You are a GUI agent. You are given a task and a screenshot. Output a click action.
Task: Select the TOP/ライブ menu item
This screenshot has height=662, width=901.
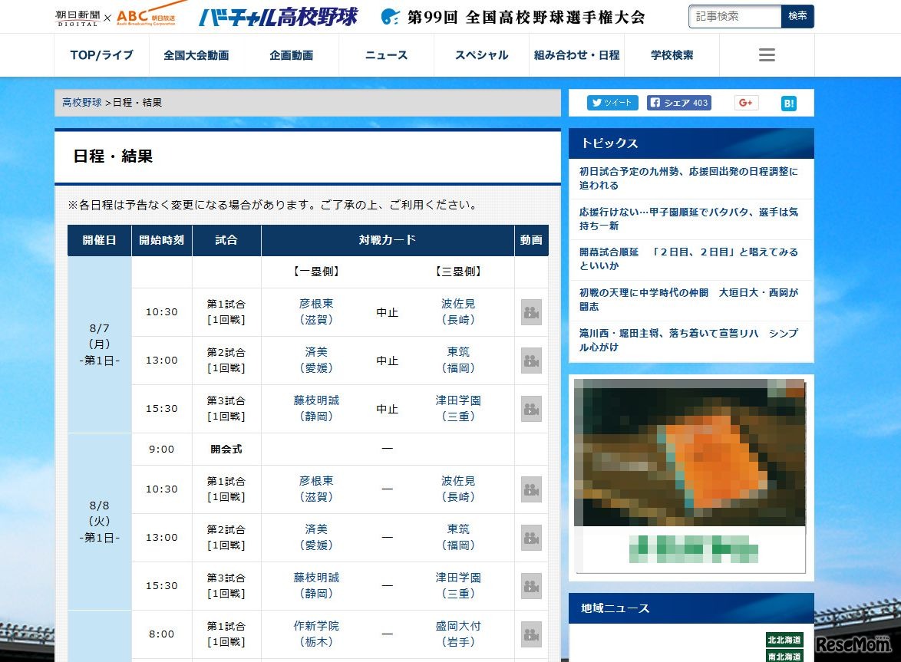(x=102, y=55)
